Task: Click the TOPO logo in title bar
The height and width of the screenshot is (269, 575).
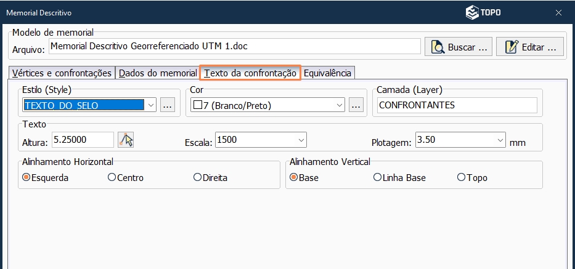Action: (x=483, y=12)
